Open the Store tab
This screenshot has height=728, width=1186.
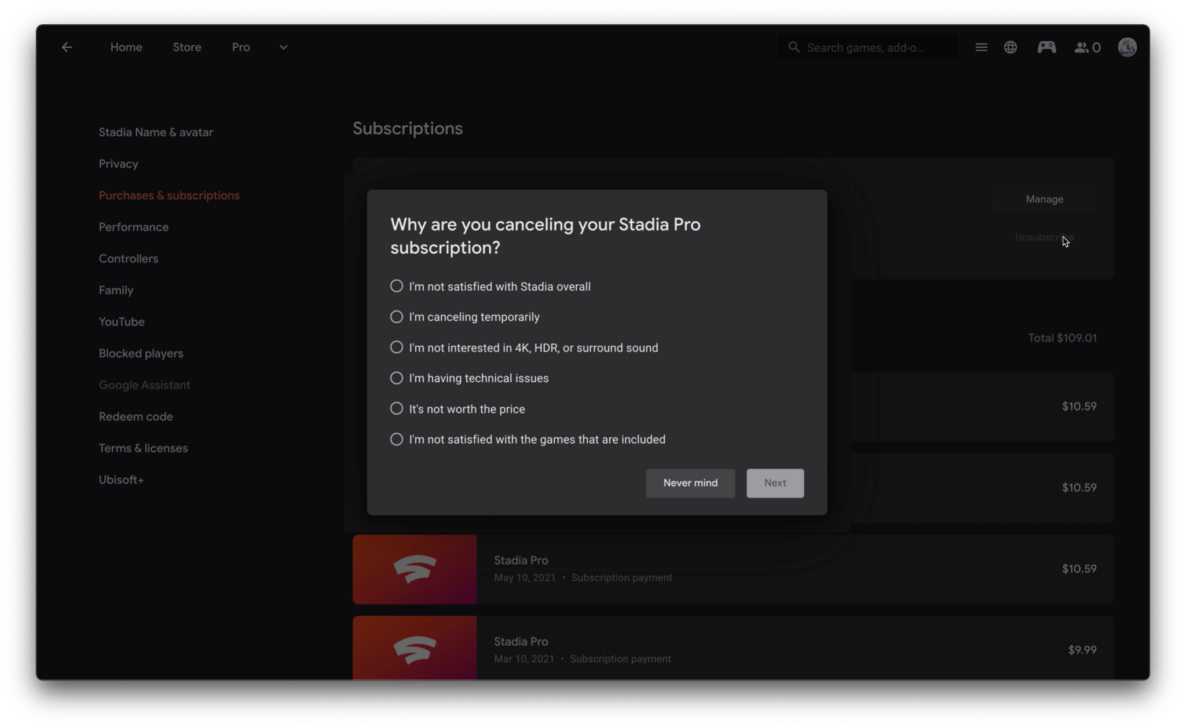click(187, 47)
